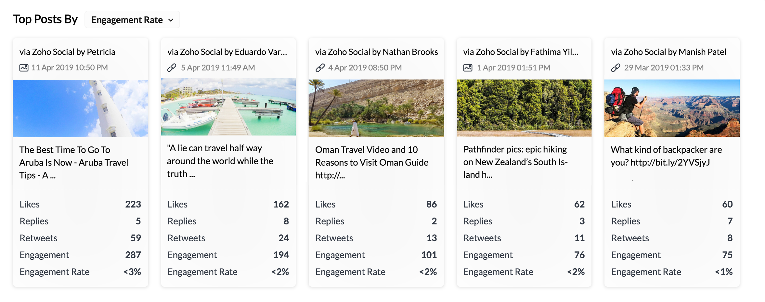Click the 'A lie can travel' post text

[x=220, y=161]
